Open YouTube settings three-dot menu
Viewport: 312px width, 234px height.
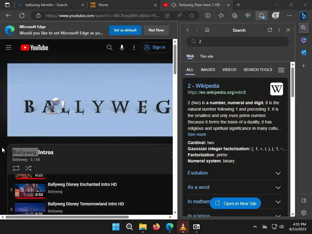(x=134, y=47)
